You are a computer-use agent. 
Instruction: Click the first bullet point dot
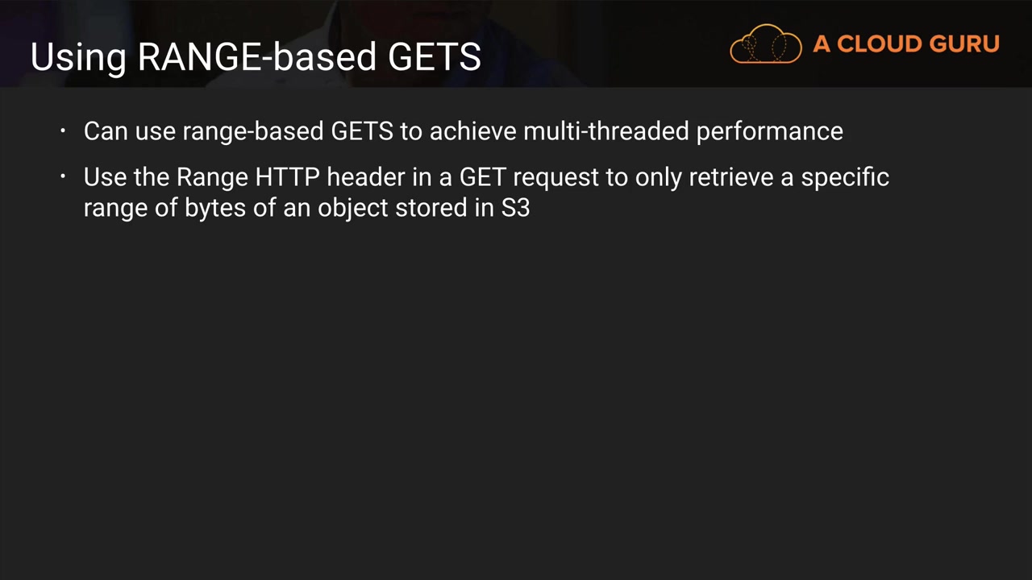[63, 130]
